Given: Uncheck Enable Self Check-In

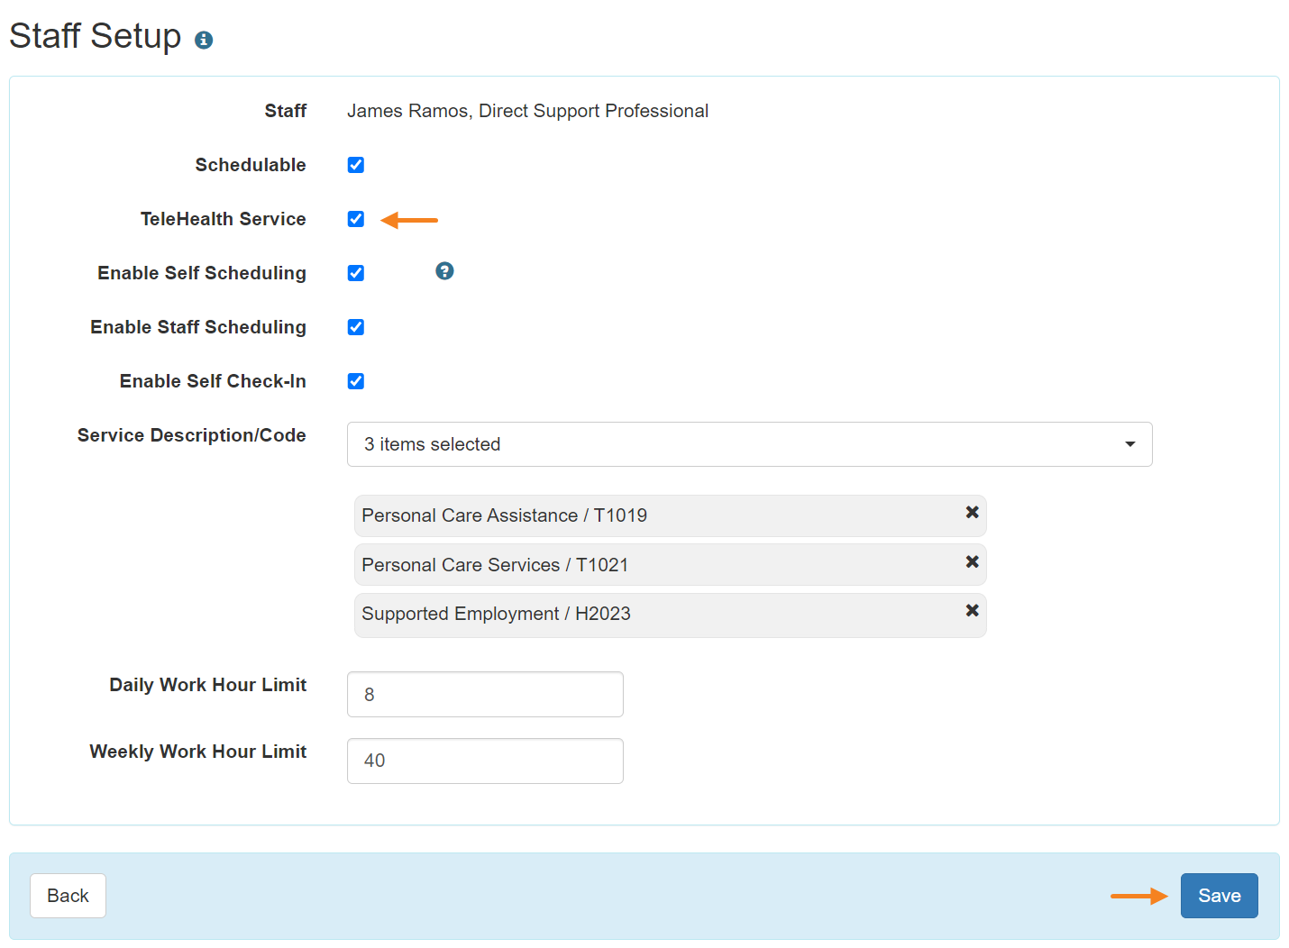Looking at the screenshot, I should tap(355, 380).
